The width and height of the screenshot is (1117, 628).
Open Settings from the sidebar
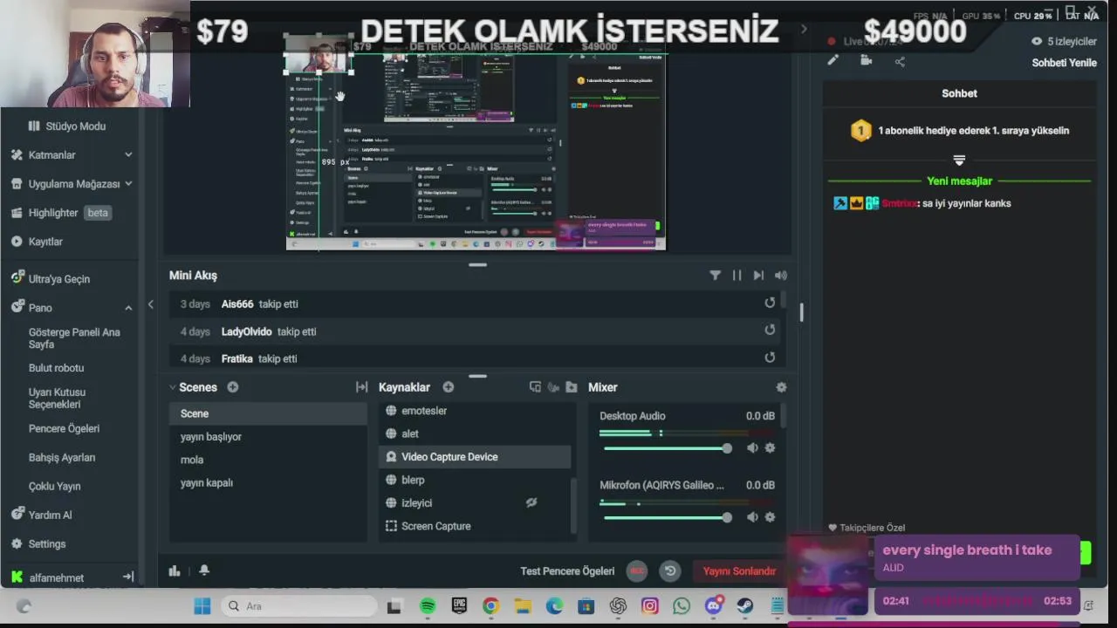point(38,544)
